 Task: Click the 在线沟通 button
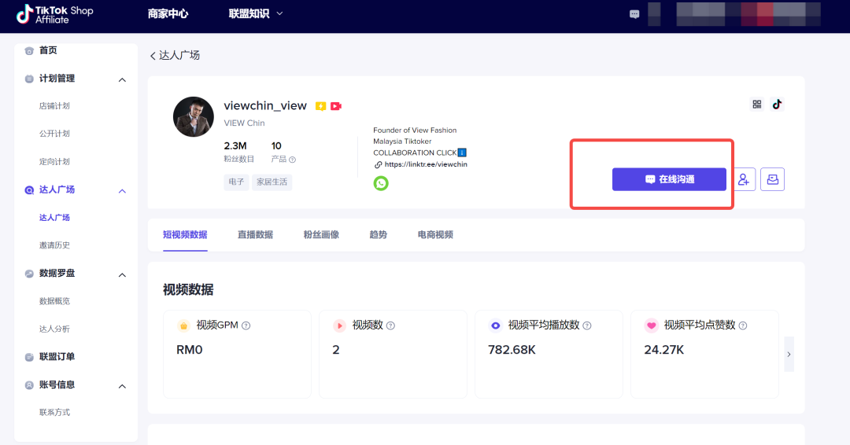[x=669, y=179]
